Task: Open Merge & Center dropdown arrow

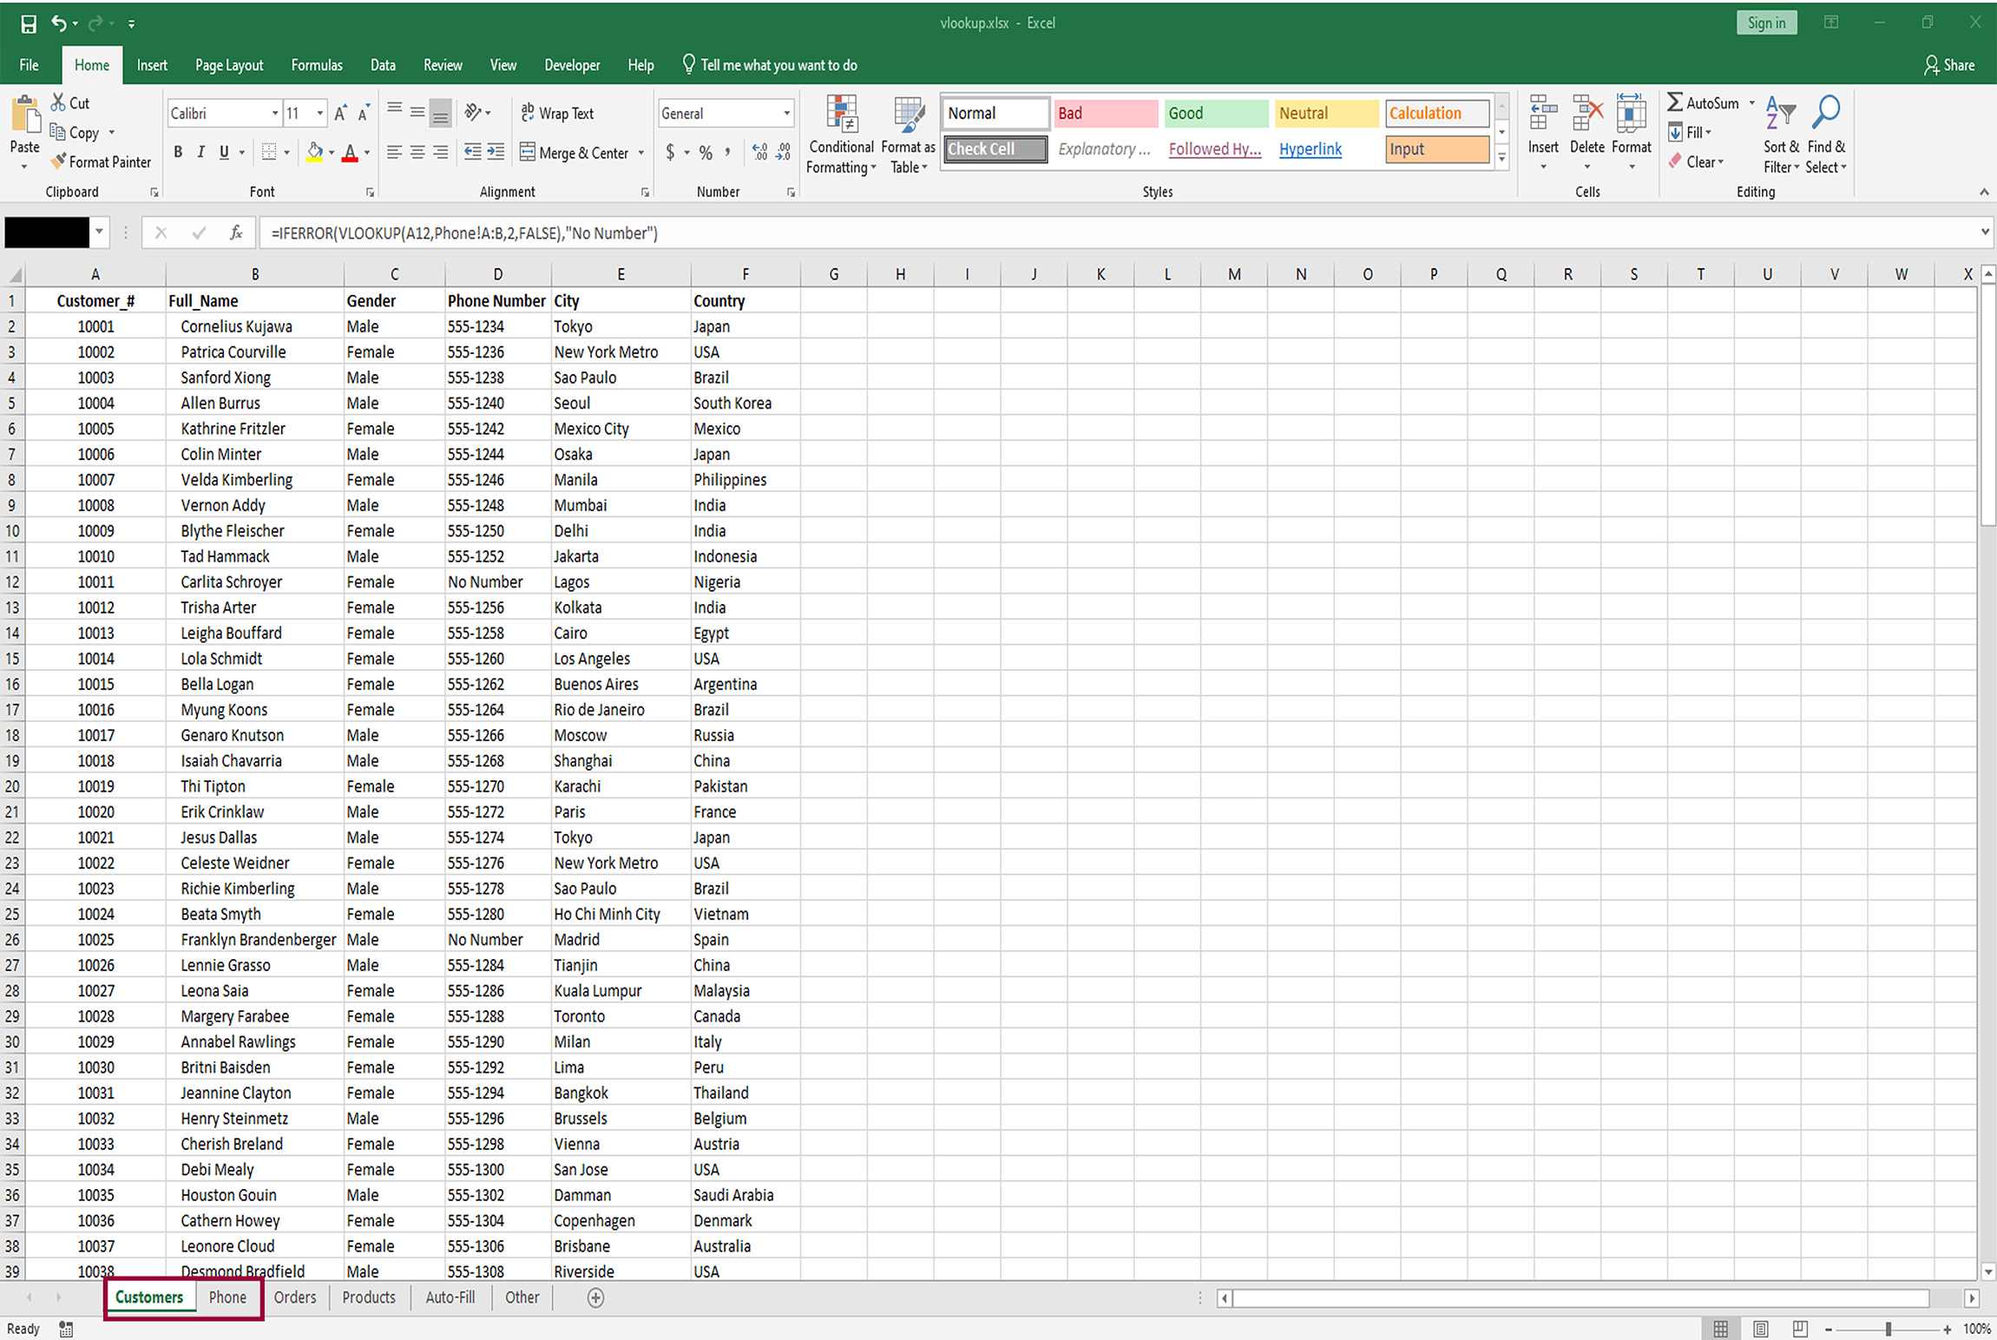Action: click(x=641, y=154)
